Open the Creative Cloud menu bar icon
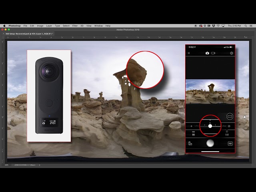Viewport: 256px width, 192px height. (201, 26)
